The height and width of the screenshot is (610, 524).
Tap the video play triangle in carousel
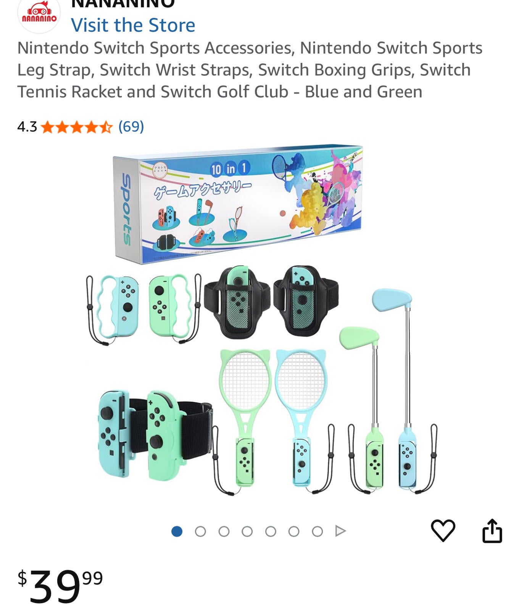click(340, 531)
